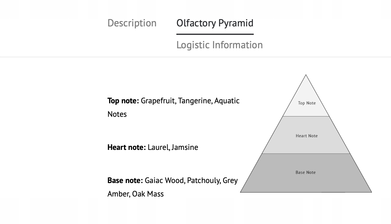This screenshot has height=224, width=391.
Task: Click the word Amber
Action: coord(118,194)
